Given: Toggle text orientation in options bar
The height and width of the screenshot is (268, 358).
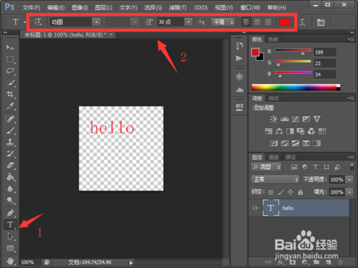Looking at the screenshot, I should click(x=38, y=22).
